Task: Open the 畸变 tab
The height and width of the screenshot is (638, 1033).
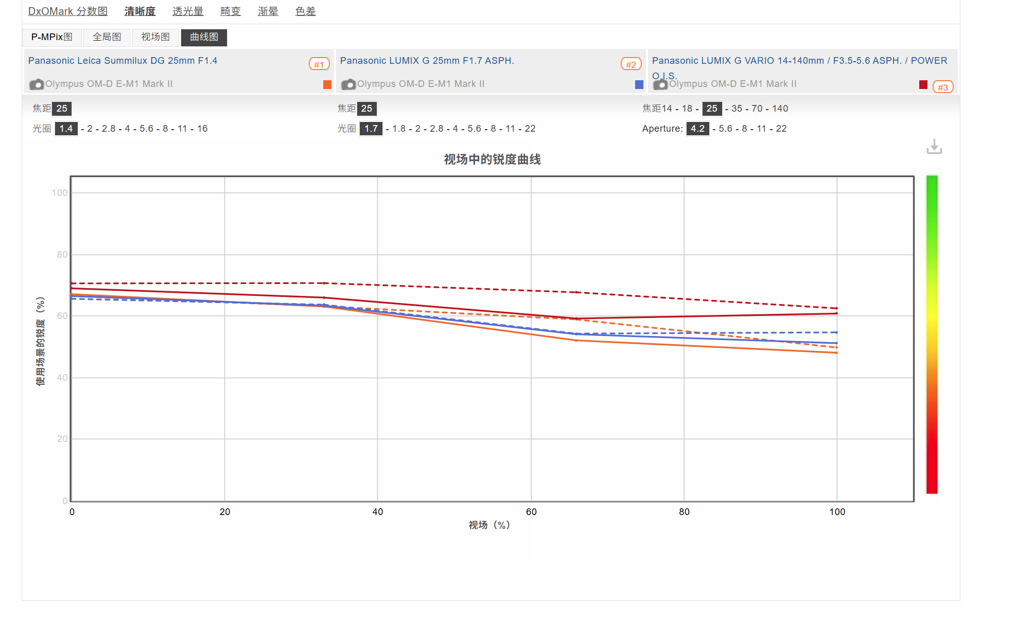Action: 231,11
